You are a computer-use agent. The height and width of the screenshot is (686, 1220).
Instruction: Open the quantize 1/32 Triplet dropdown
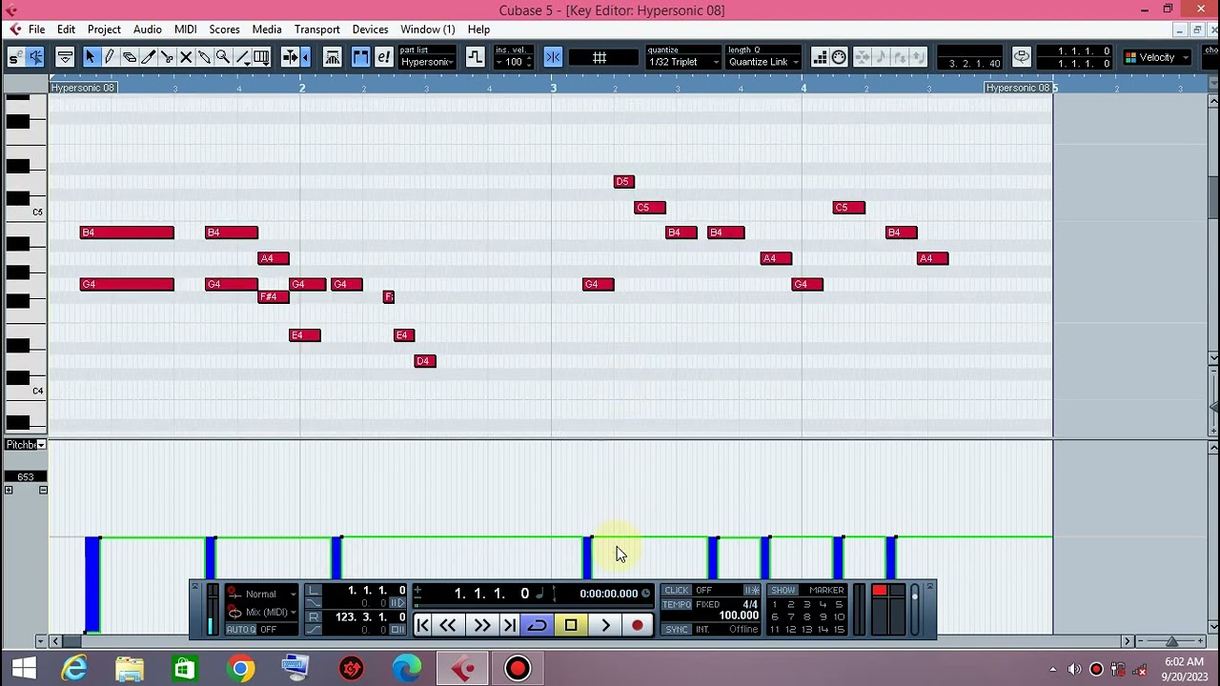[x=683, y=62]
